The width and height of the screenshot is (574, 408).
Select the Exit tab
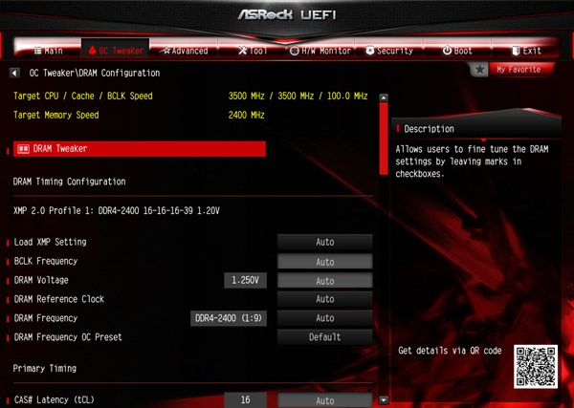(x=526, y=51)
